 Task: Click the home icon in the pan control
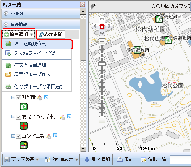pos(102,26)
